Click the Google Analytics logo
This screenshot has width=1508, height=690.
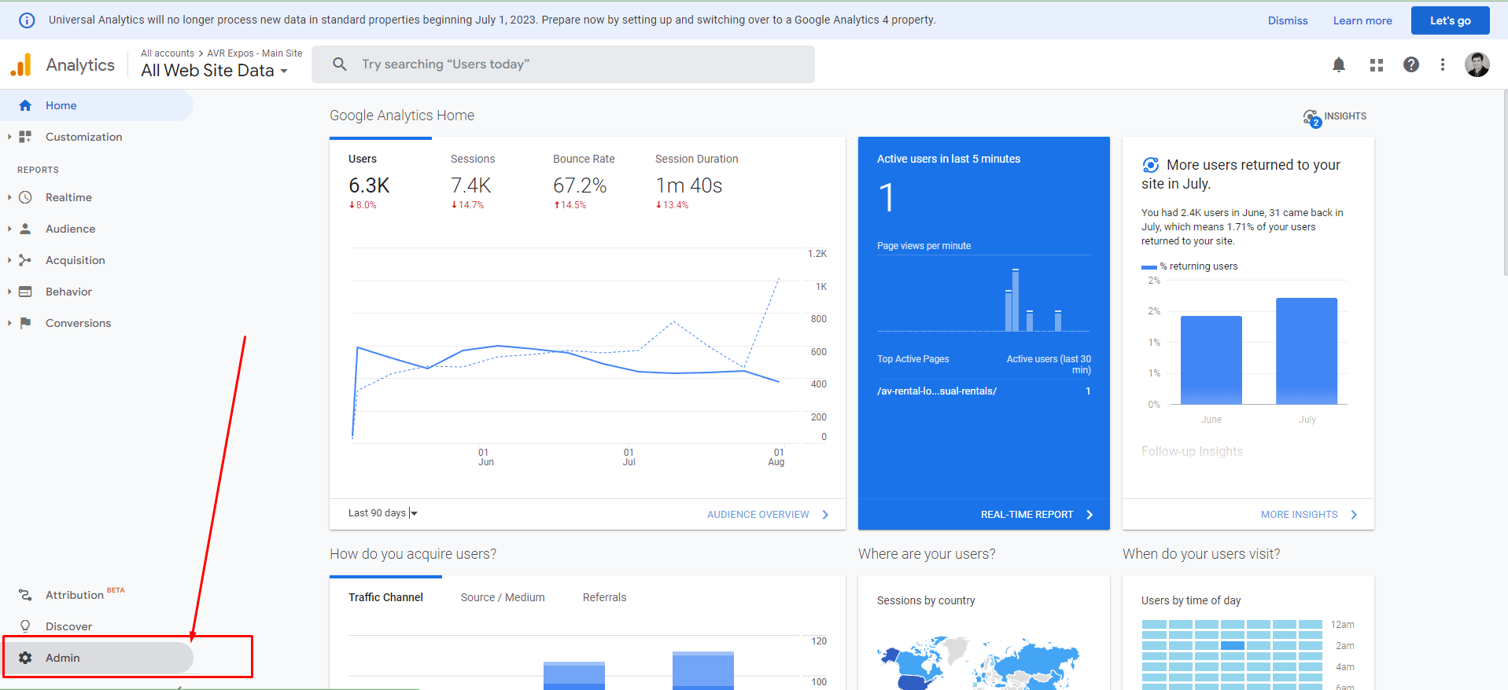[x=21, y=64]
